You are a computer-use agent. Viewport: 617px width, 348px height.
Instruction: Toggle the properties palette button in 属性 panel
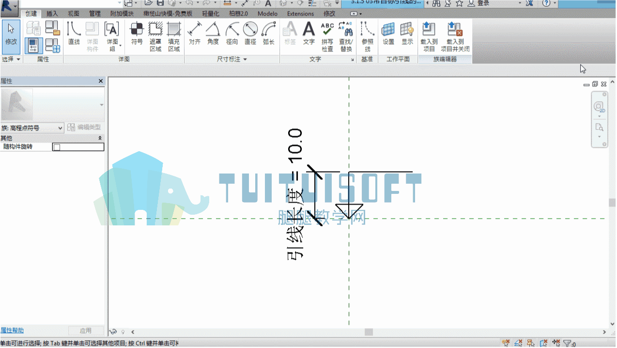(x=34, y=46)
